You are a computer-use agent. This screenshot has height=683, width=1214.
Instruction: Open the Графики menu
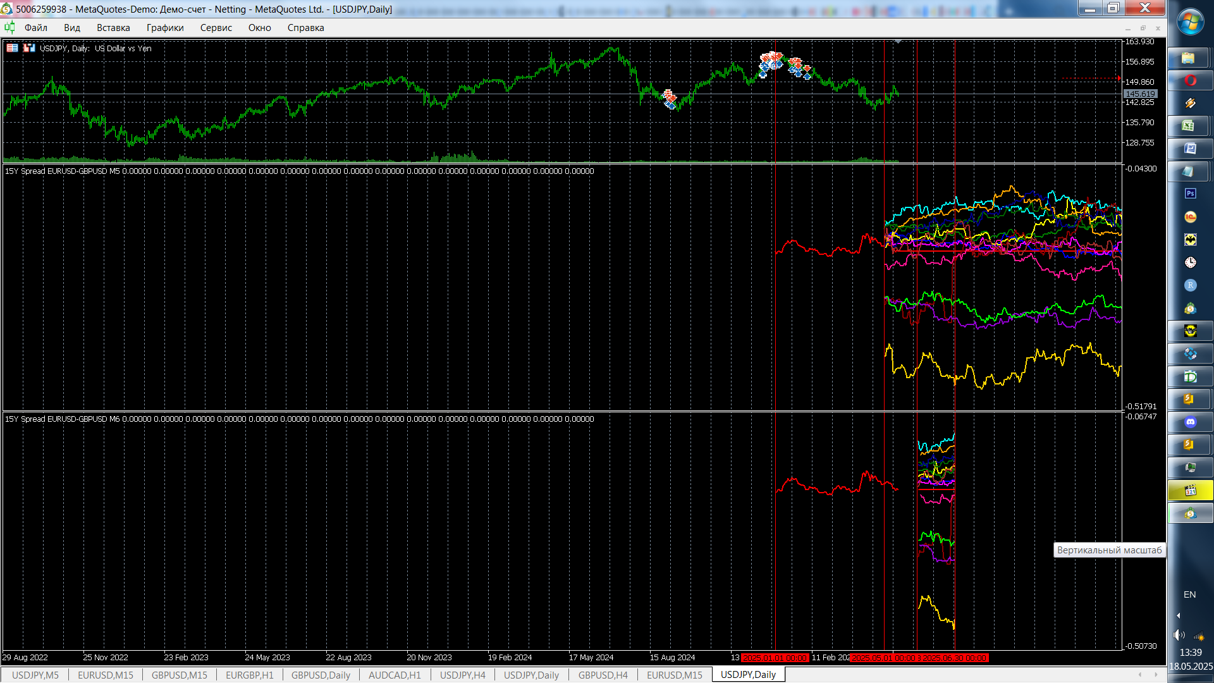[x=165, y=28]
